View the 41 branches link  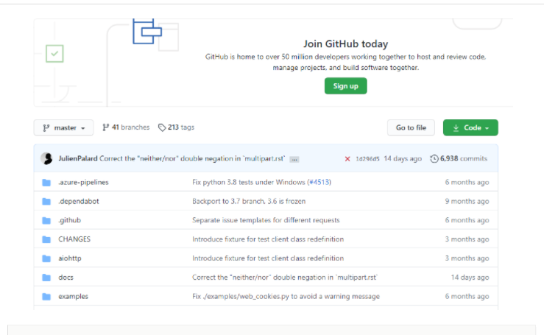click(x=126, y=127)
